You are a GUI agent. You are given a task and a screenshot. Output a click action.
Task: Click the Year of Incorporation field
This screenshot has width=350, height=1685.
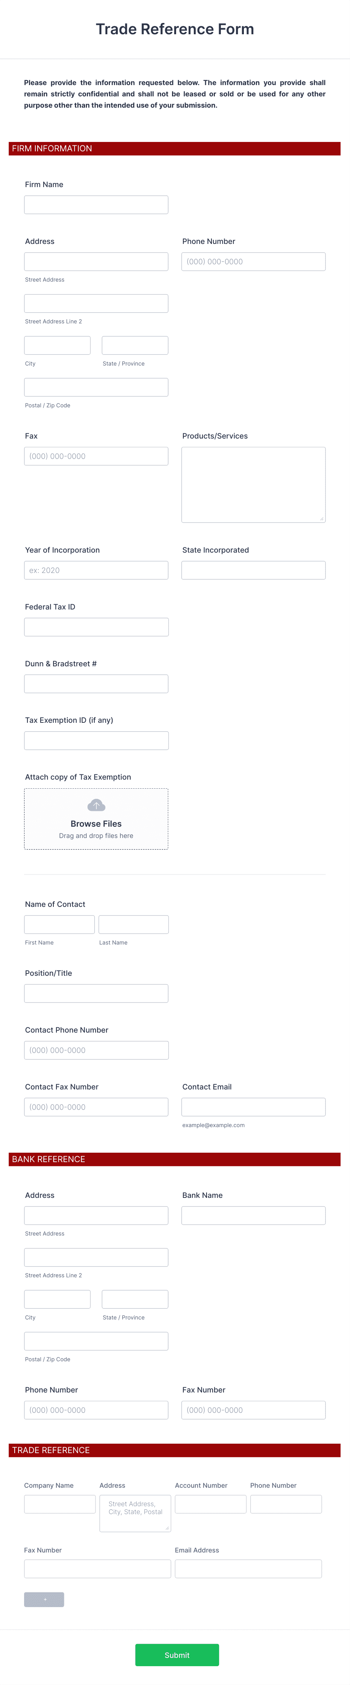click(x=96, y=570)
